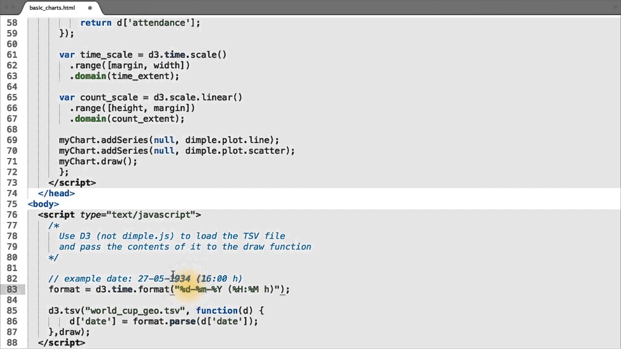The height and width of the screenshot is (349, 621).
Task: Click the 'time_scale' variable name
Action: tap(106, 55)
